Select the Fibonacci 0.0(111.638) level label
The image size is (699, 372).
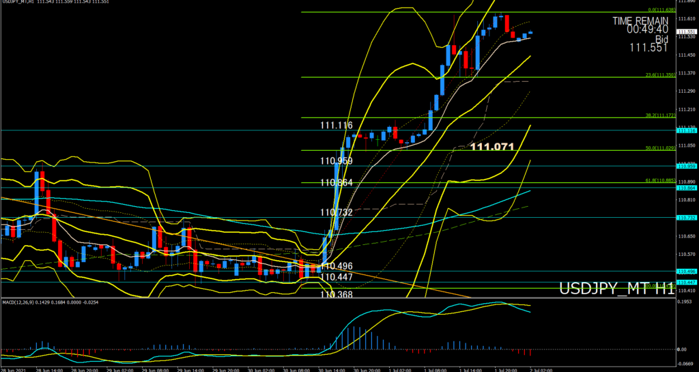(x=662, y=10)
